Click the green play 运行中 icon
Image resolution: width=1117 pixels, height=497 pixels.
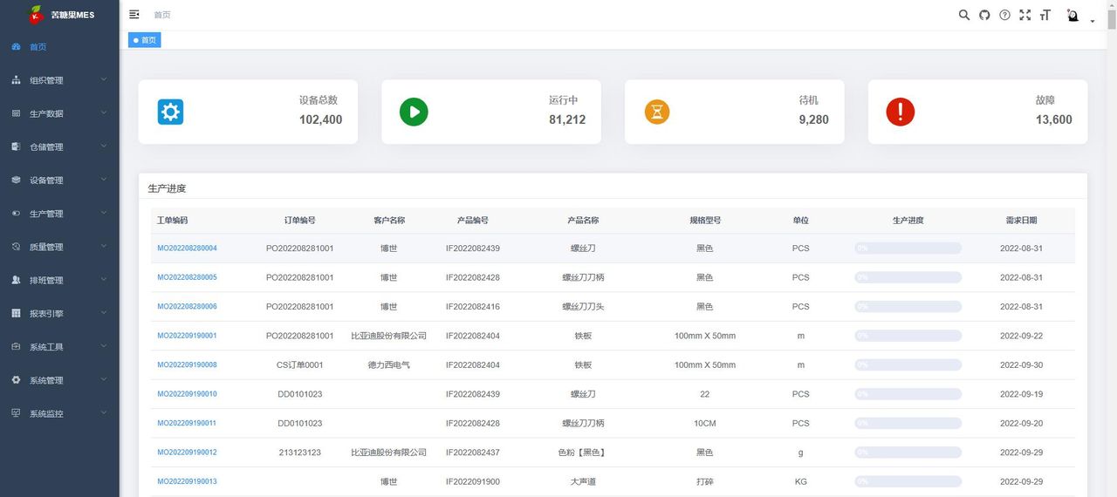[x=414, y=112]
